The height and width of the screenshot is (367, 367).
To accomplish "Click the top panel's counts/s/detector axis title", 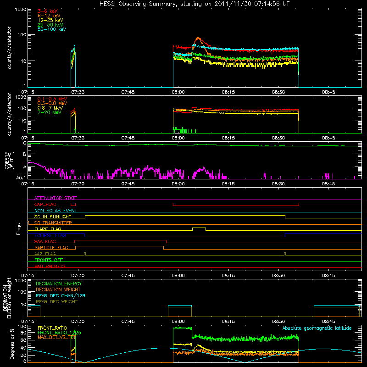I will [9, 48].
